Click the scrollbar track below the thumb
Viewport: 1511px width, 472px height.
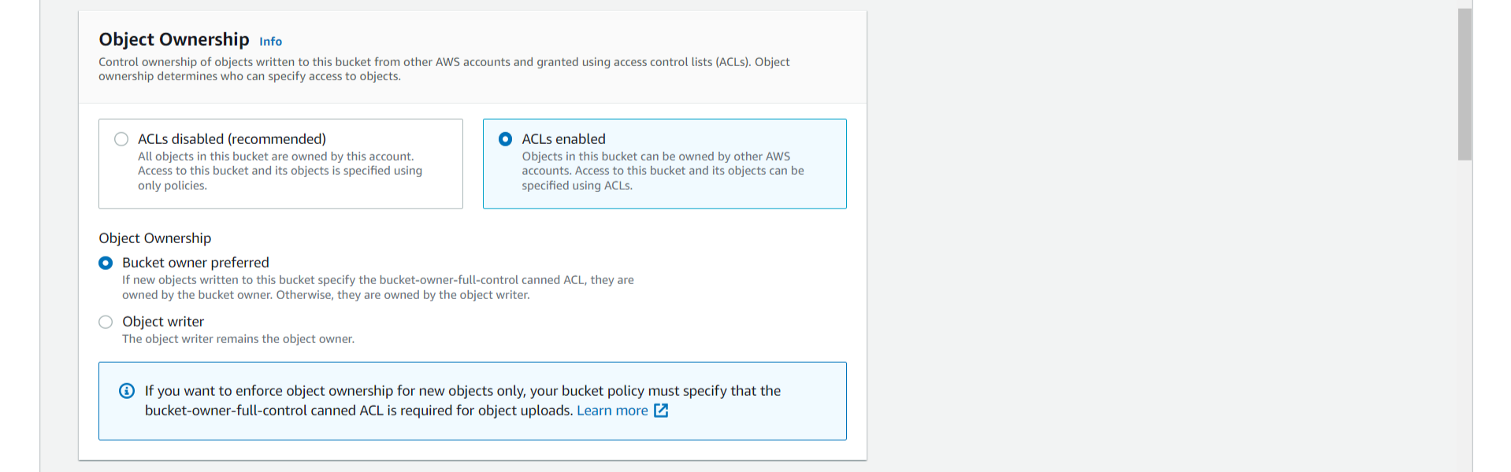click(1465, 315)
